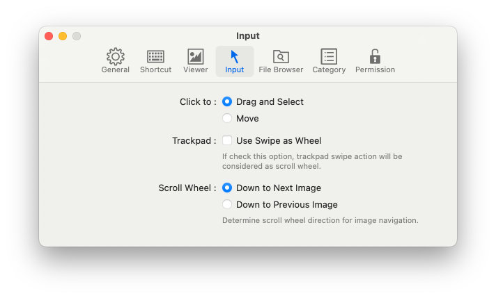Click the Permission tab label
Viewport: 496px width, 298px height.
(375, 69)
